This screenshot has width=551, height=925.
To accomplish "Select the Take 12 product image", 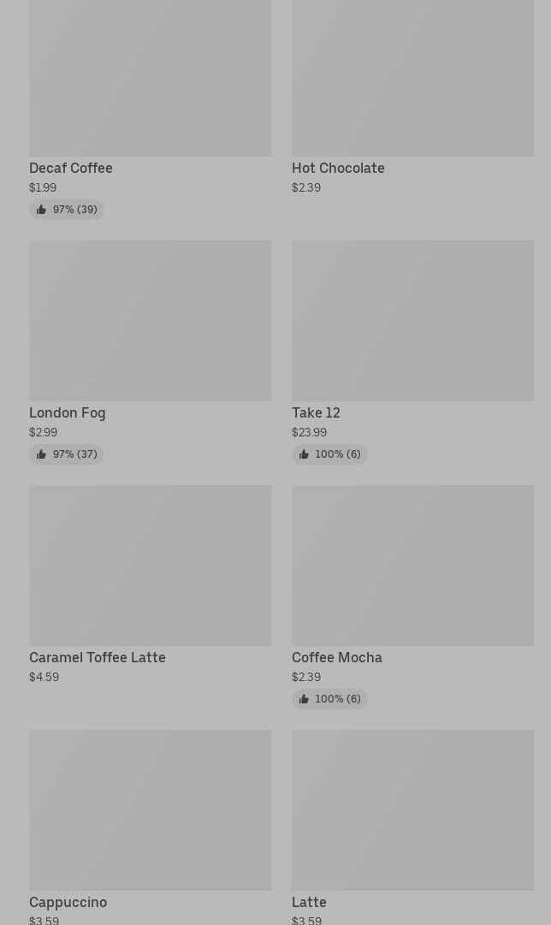I will [412, 321].
